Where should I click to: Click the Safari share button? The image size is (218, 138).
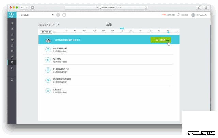point(199,7)
